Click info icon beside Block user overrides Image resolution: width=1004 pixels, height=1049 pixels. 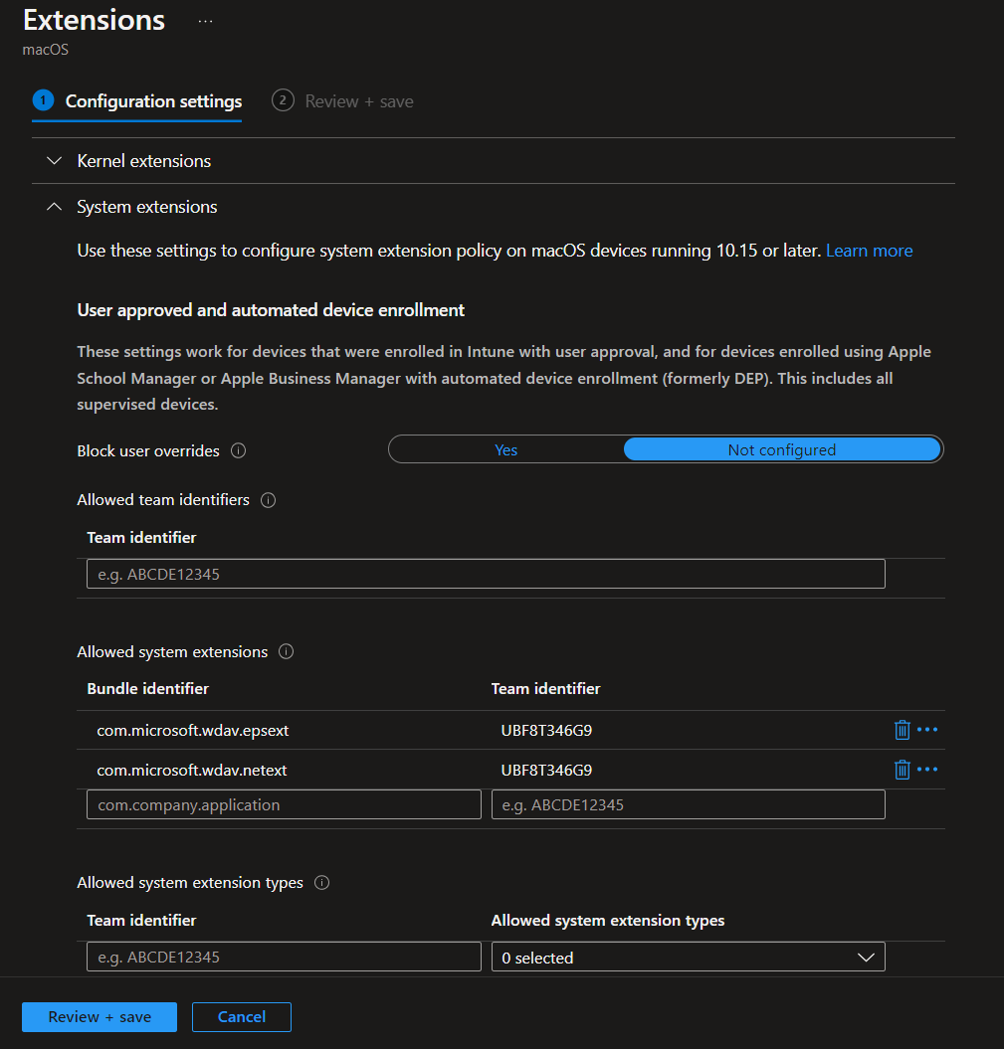tap(238, 450)
